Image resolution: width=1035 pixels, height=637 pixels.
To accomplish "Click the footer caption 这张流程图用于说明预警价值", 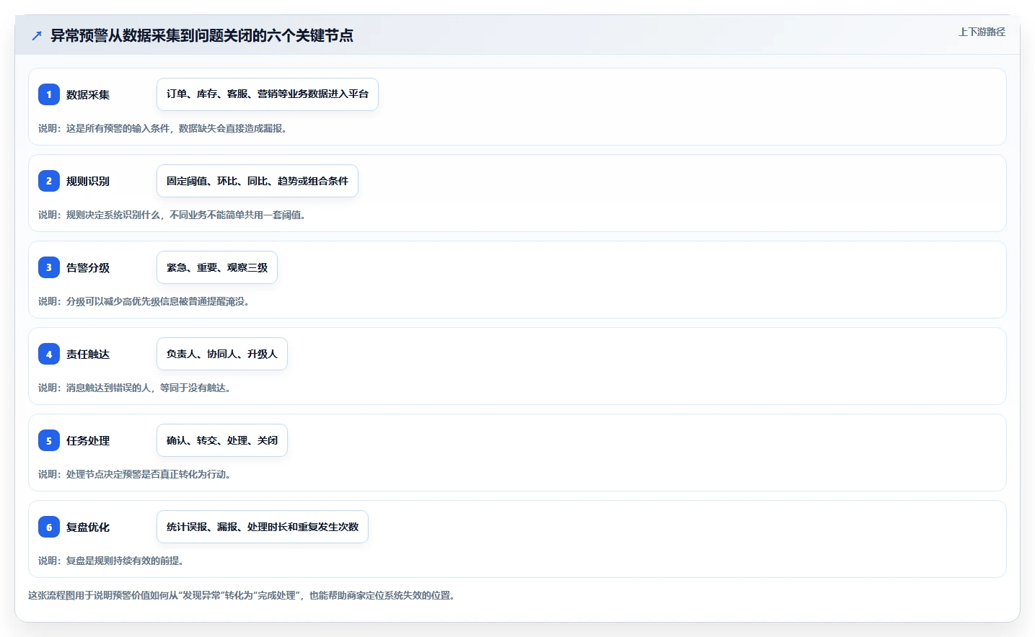I will [242, 595].
